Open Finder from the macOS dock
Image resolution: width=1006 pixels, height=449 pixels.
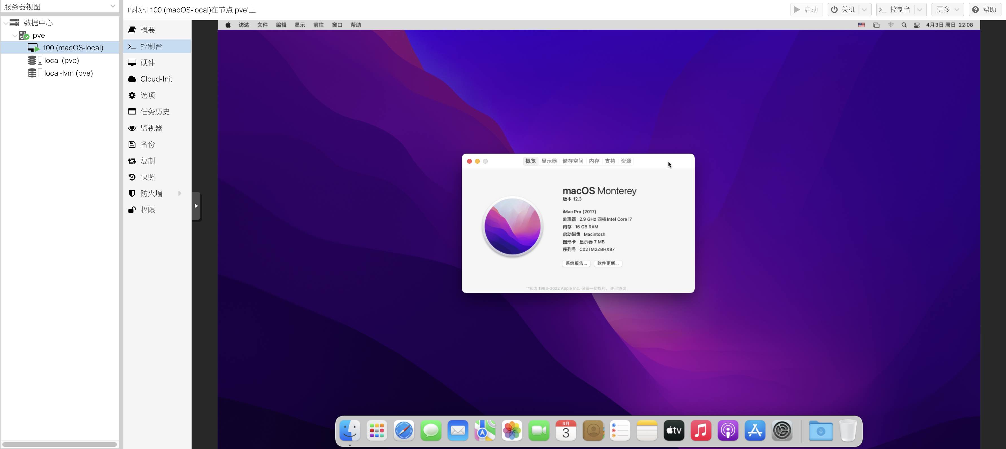(x=349, y=431)
